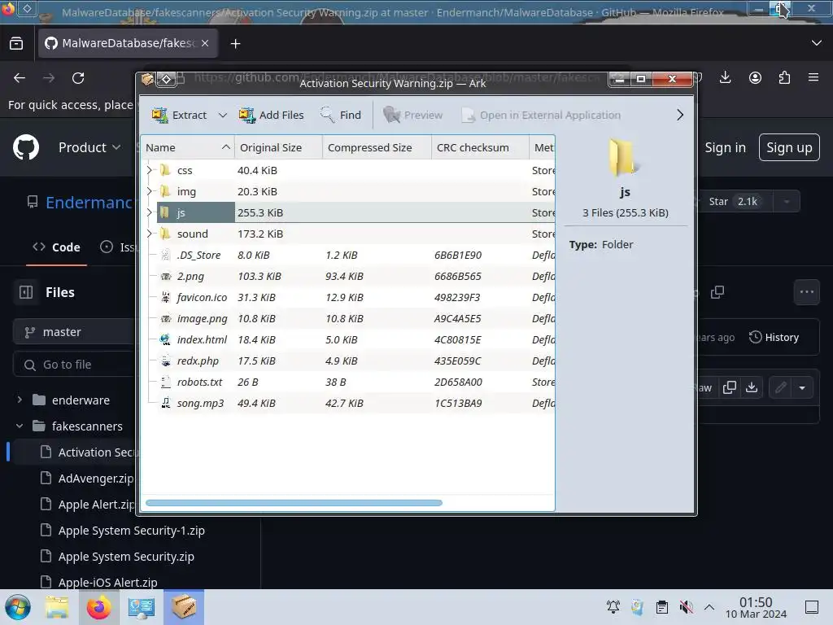
Task: Open Firefox downloads panel
Action: [x=725, y=77]
